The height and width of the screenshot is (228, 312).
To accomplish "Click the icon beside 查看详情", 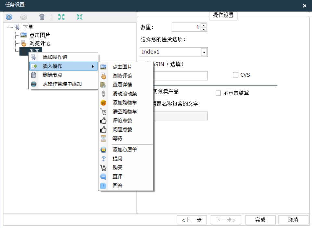I will tap(103, 85).
